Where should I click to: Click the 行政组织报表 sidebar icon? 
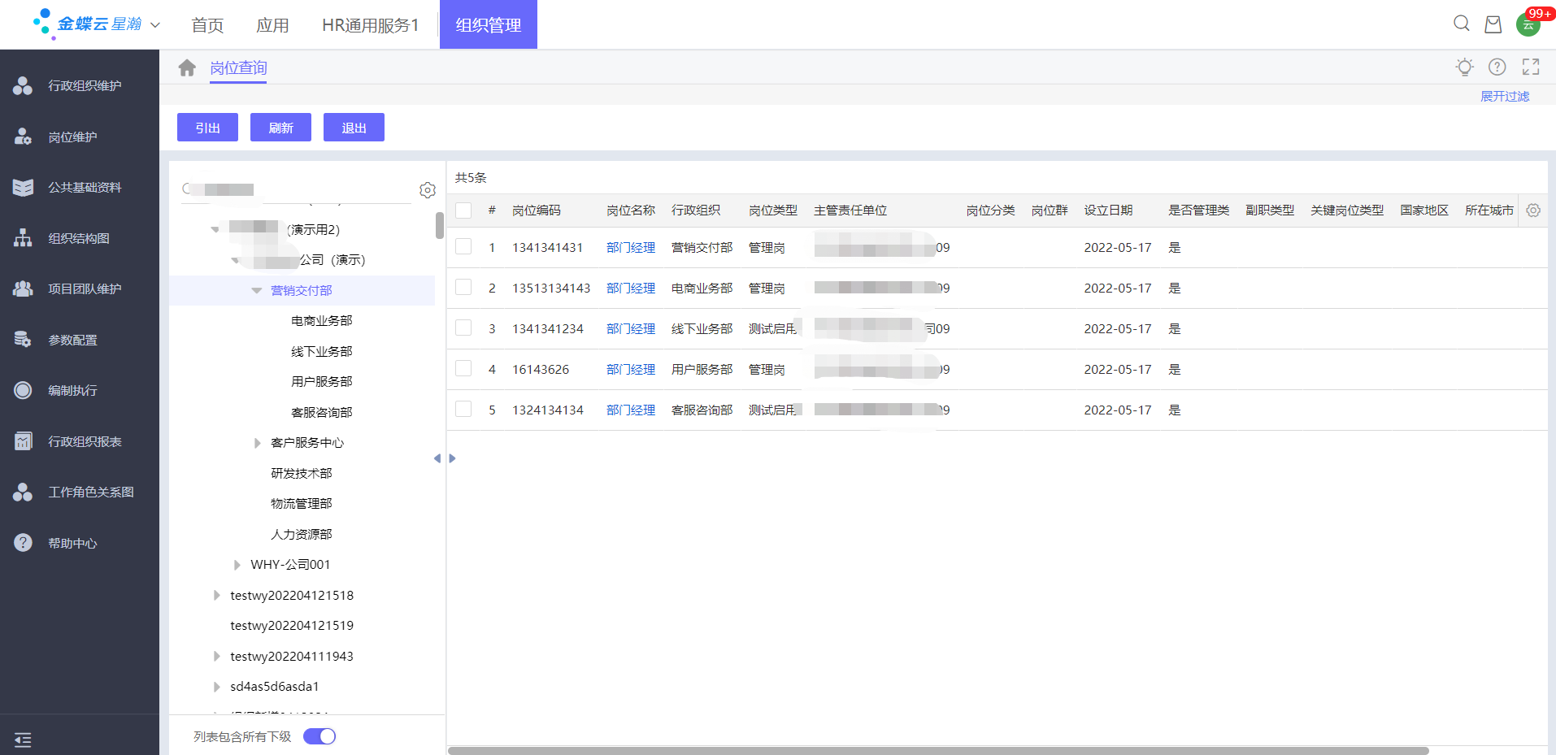tap(23, 441)
